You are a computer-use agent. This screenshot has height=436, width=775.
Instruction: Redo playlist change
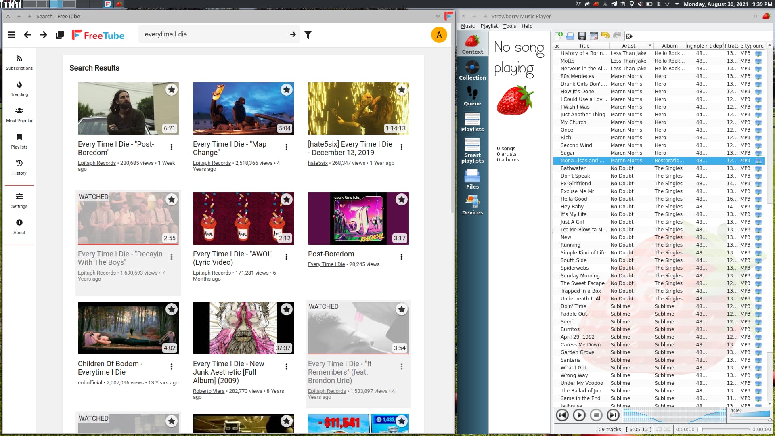(x=617, y=36)
